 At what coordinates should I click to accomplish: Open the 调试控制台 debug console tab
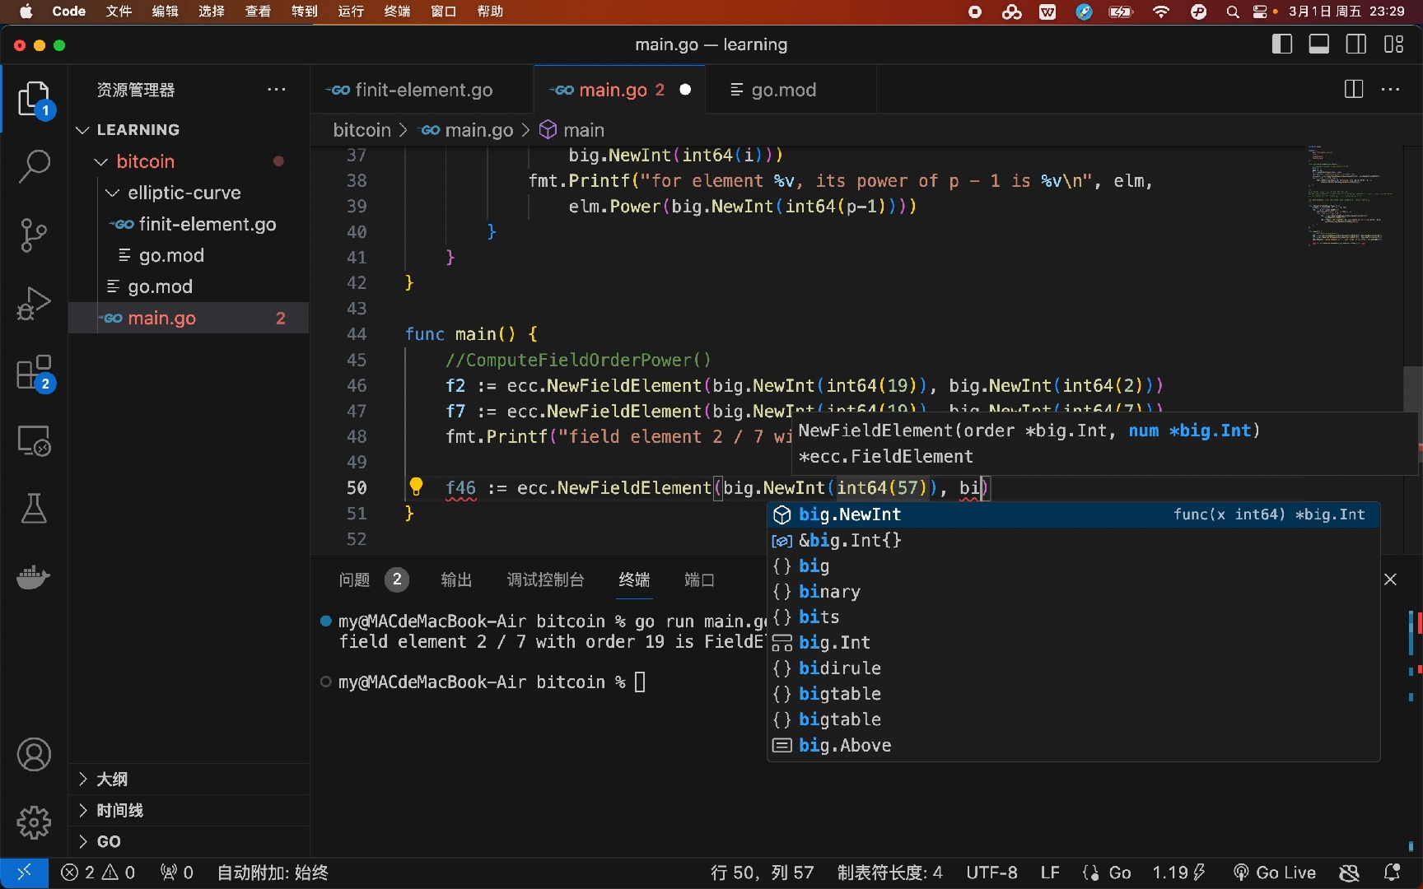(x=545, y=579)
